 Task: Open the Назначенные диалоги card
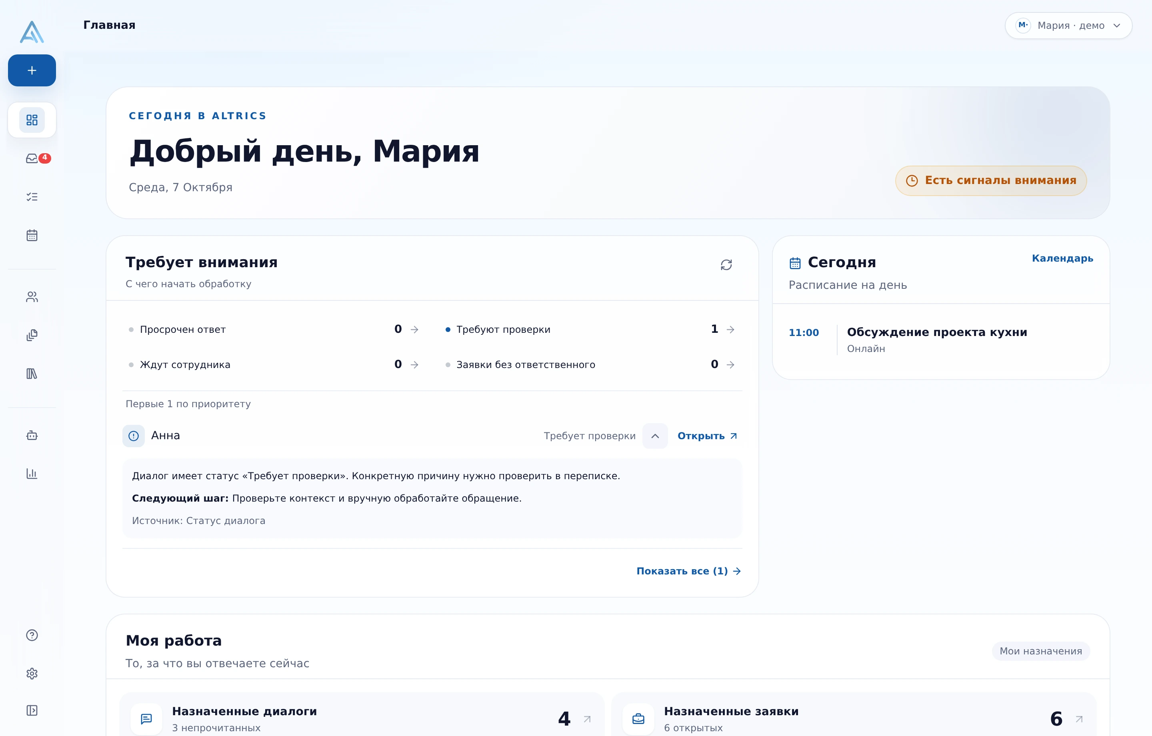click(362, 714)
